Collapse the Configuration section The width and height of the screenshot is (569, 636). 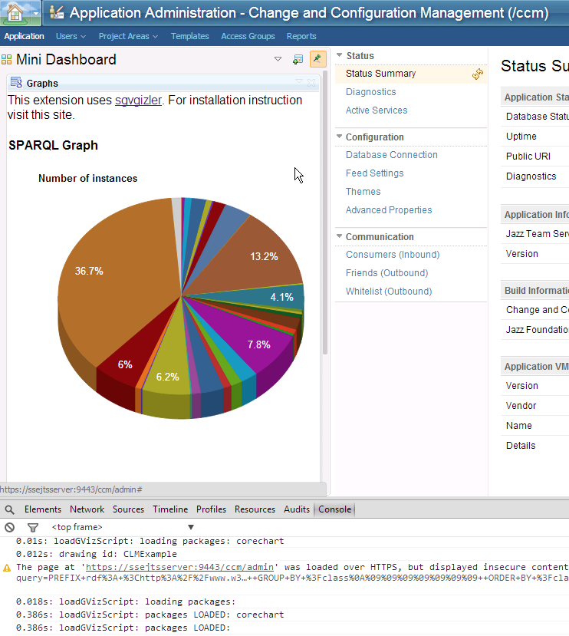coord(340,137)
